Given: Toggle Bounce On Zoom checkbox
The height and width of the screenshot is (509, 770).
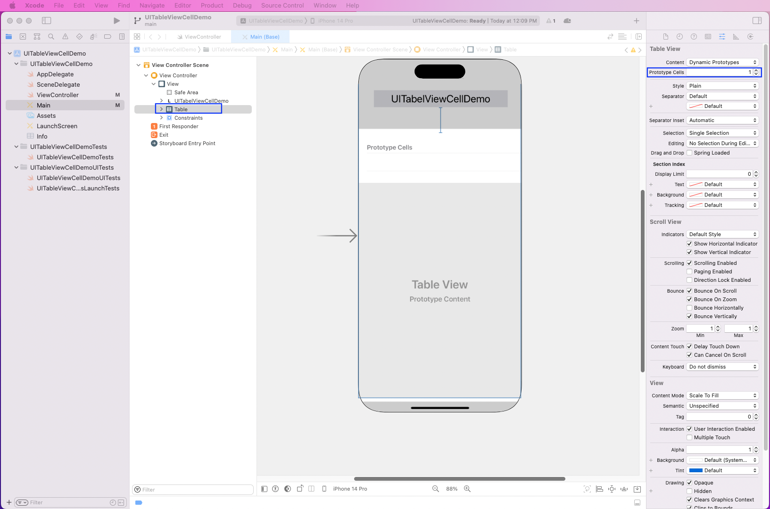Looking at the screenshot, I should point(689,299).
